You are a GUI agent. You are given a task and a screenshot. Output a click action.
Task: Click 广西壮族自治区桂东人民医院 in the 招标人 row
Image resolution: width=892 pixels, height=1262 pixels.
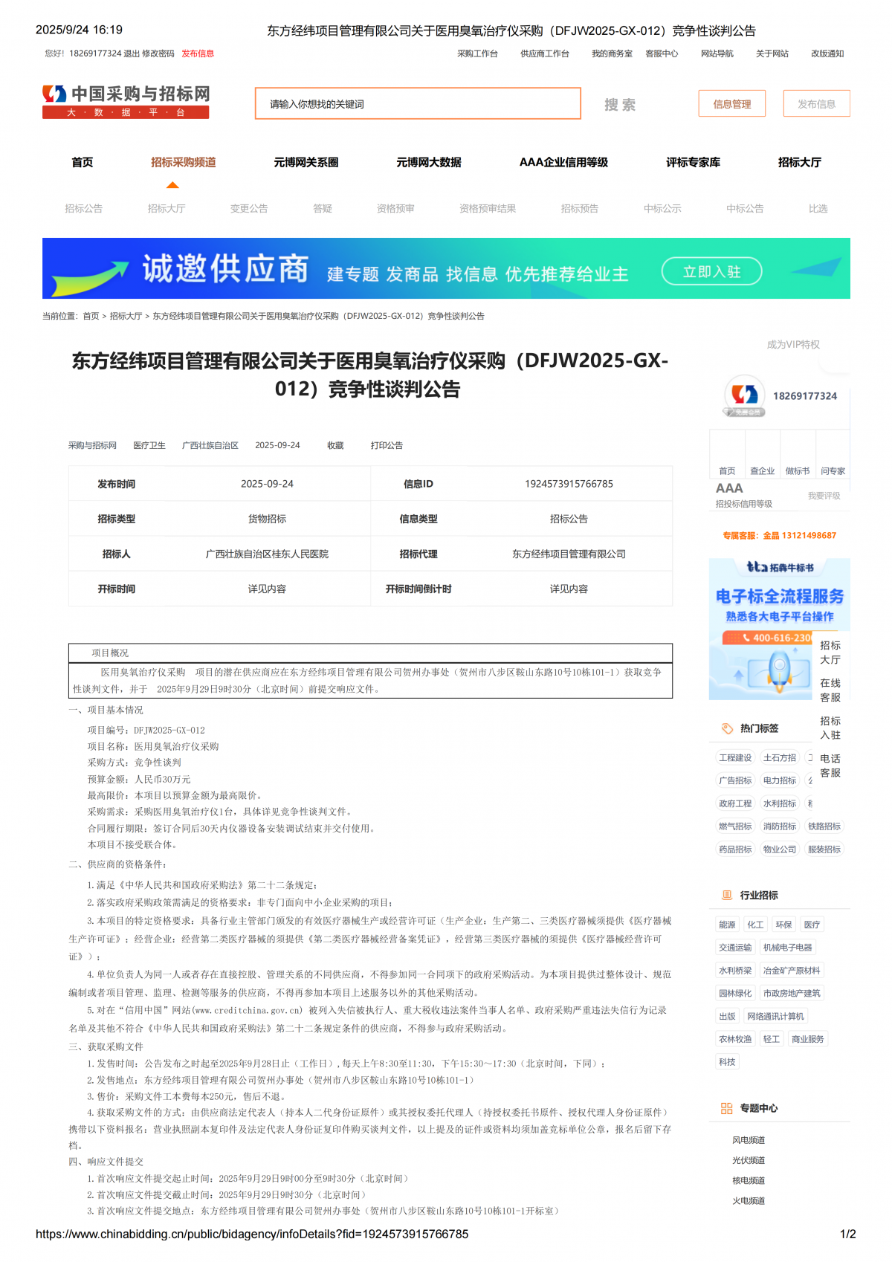(267, 554)
